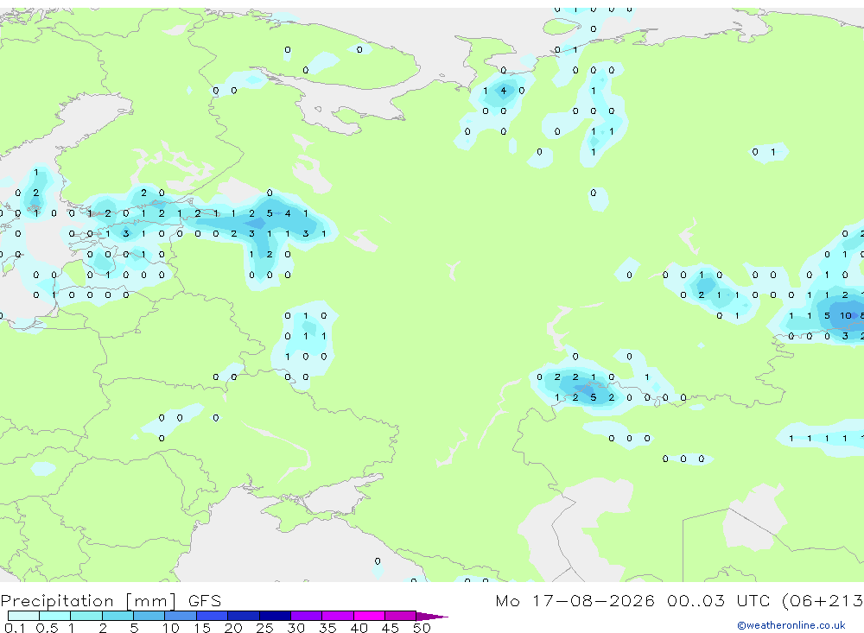Click the 0.1–0.5 mm palest cyan legend swatch
Screen dimensions: 864x633
(x=23, y=616)
